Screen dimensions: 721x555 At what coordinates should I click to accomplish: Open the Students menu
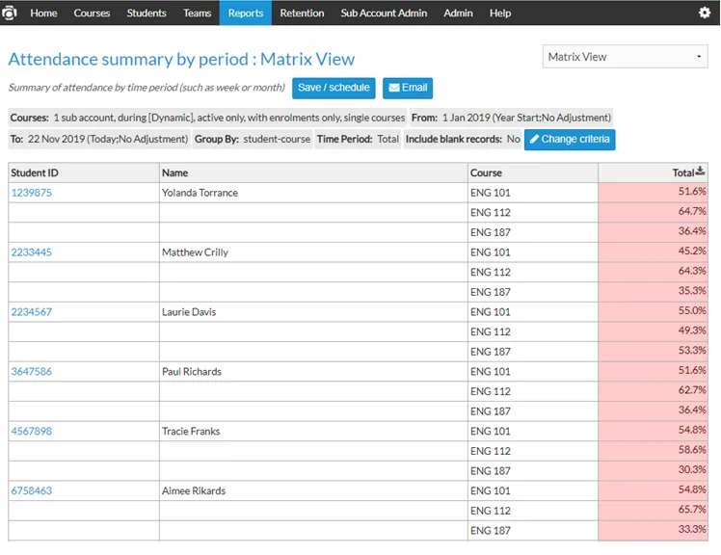(147, 13)
